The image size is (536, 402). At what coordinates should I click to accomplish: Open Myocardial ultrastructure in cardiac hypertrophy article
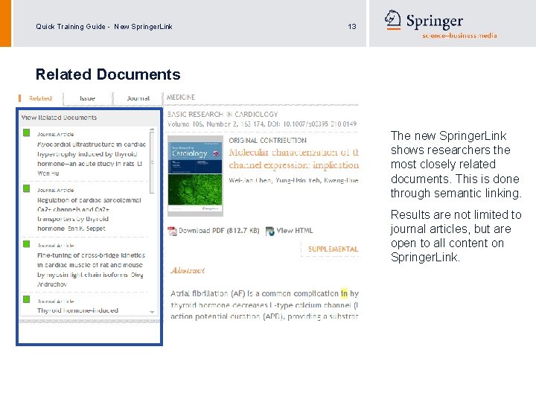point(92,159)
